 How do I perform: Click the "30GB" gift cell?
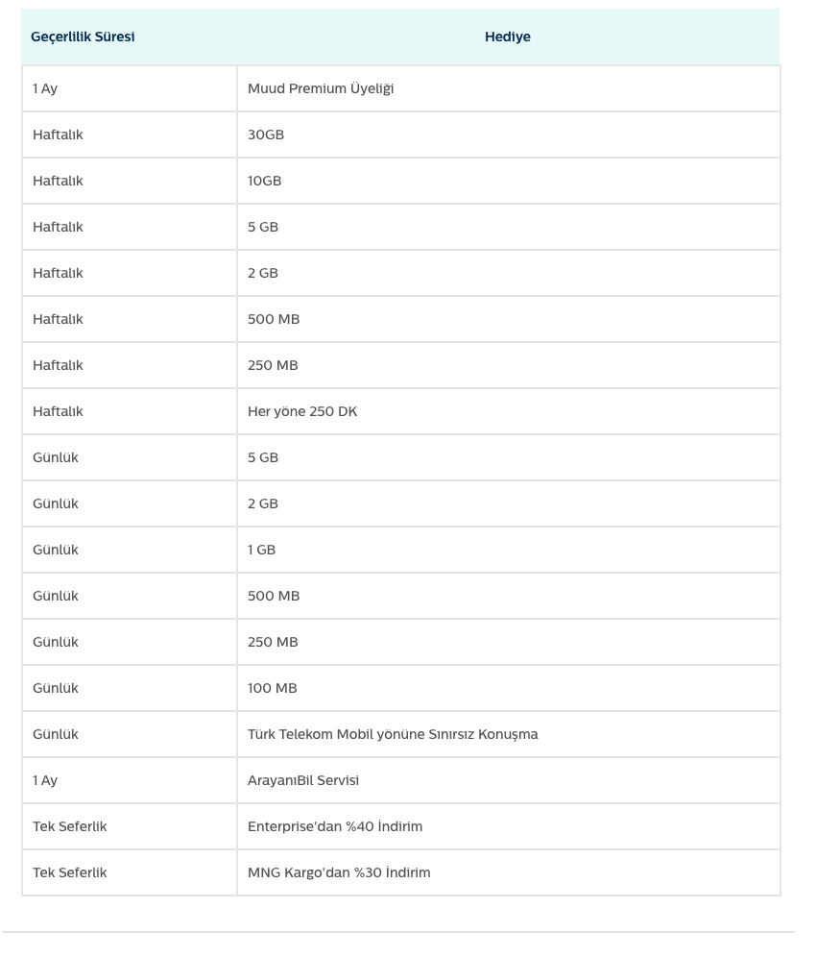(x=266, y=135)
